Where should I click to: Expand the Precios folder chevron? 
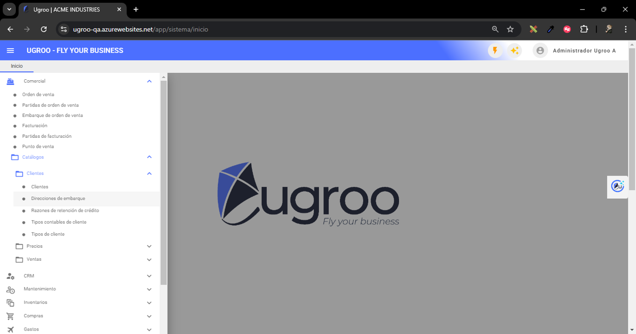click(x=149, y=246)
